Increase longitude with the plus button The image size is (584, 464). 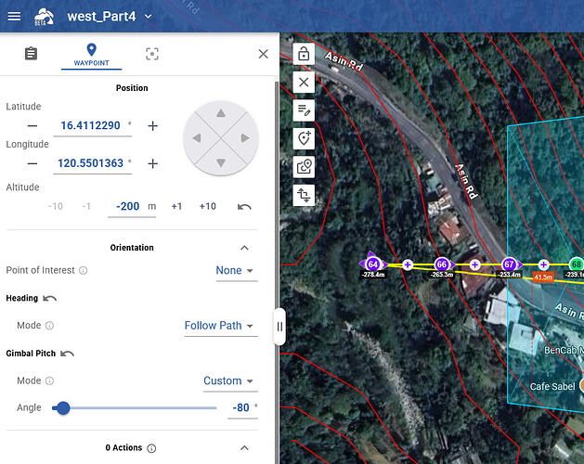(x=152, y=163)
